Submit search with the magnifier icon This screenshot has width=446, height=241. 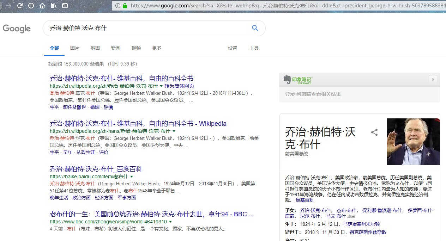point(255,28)
